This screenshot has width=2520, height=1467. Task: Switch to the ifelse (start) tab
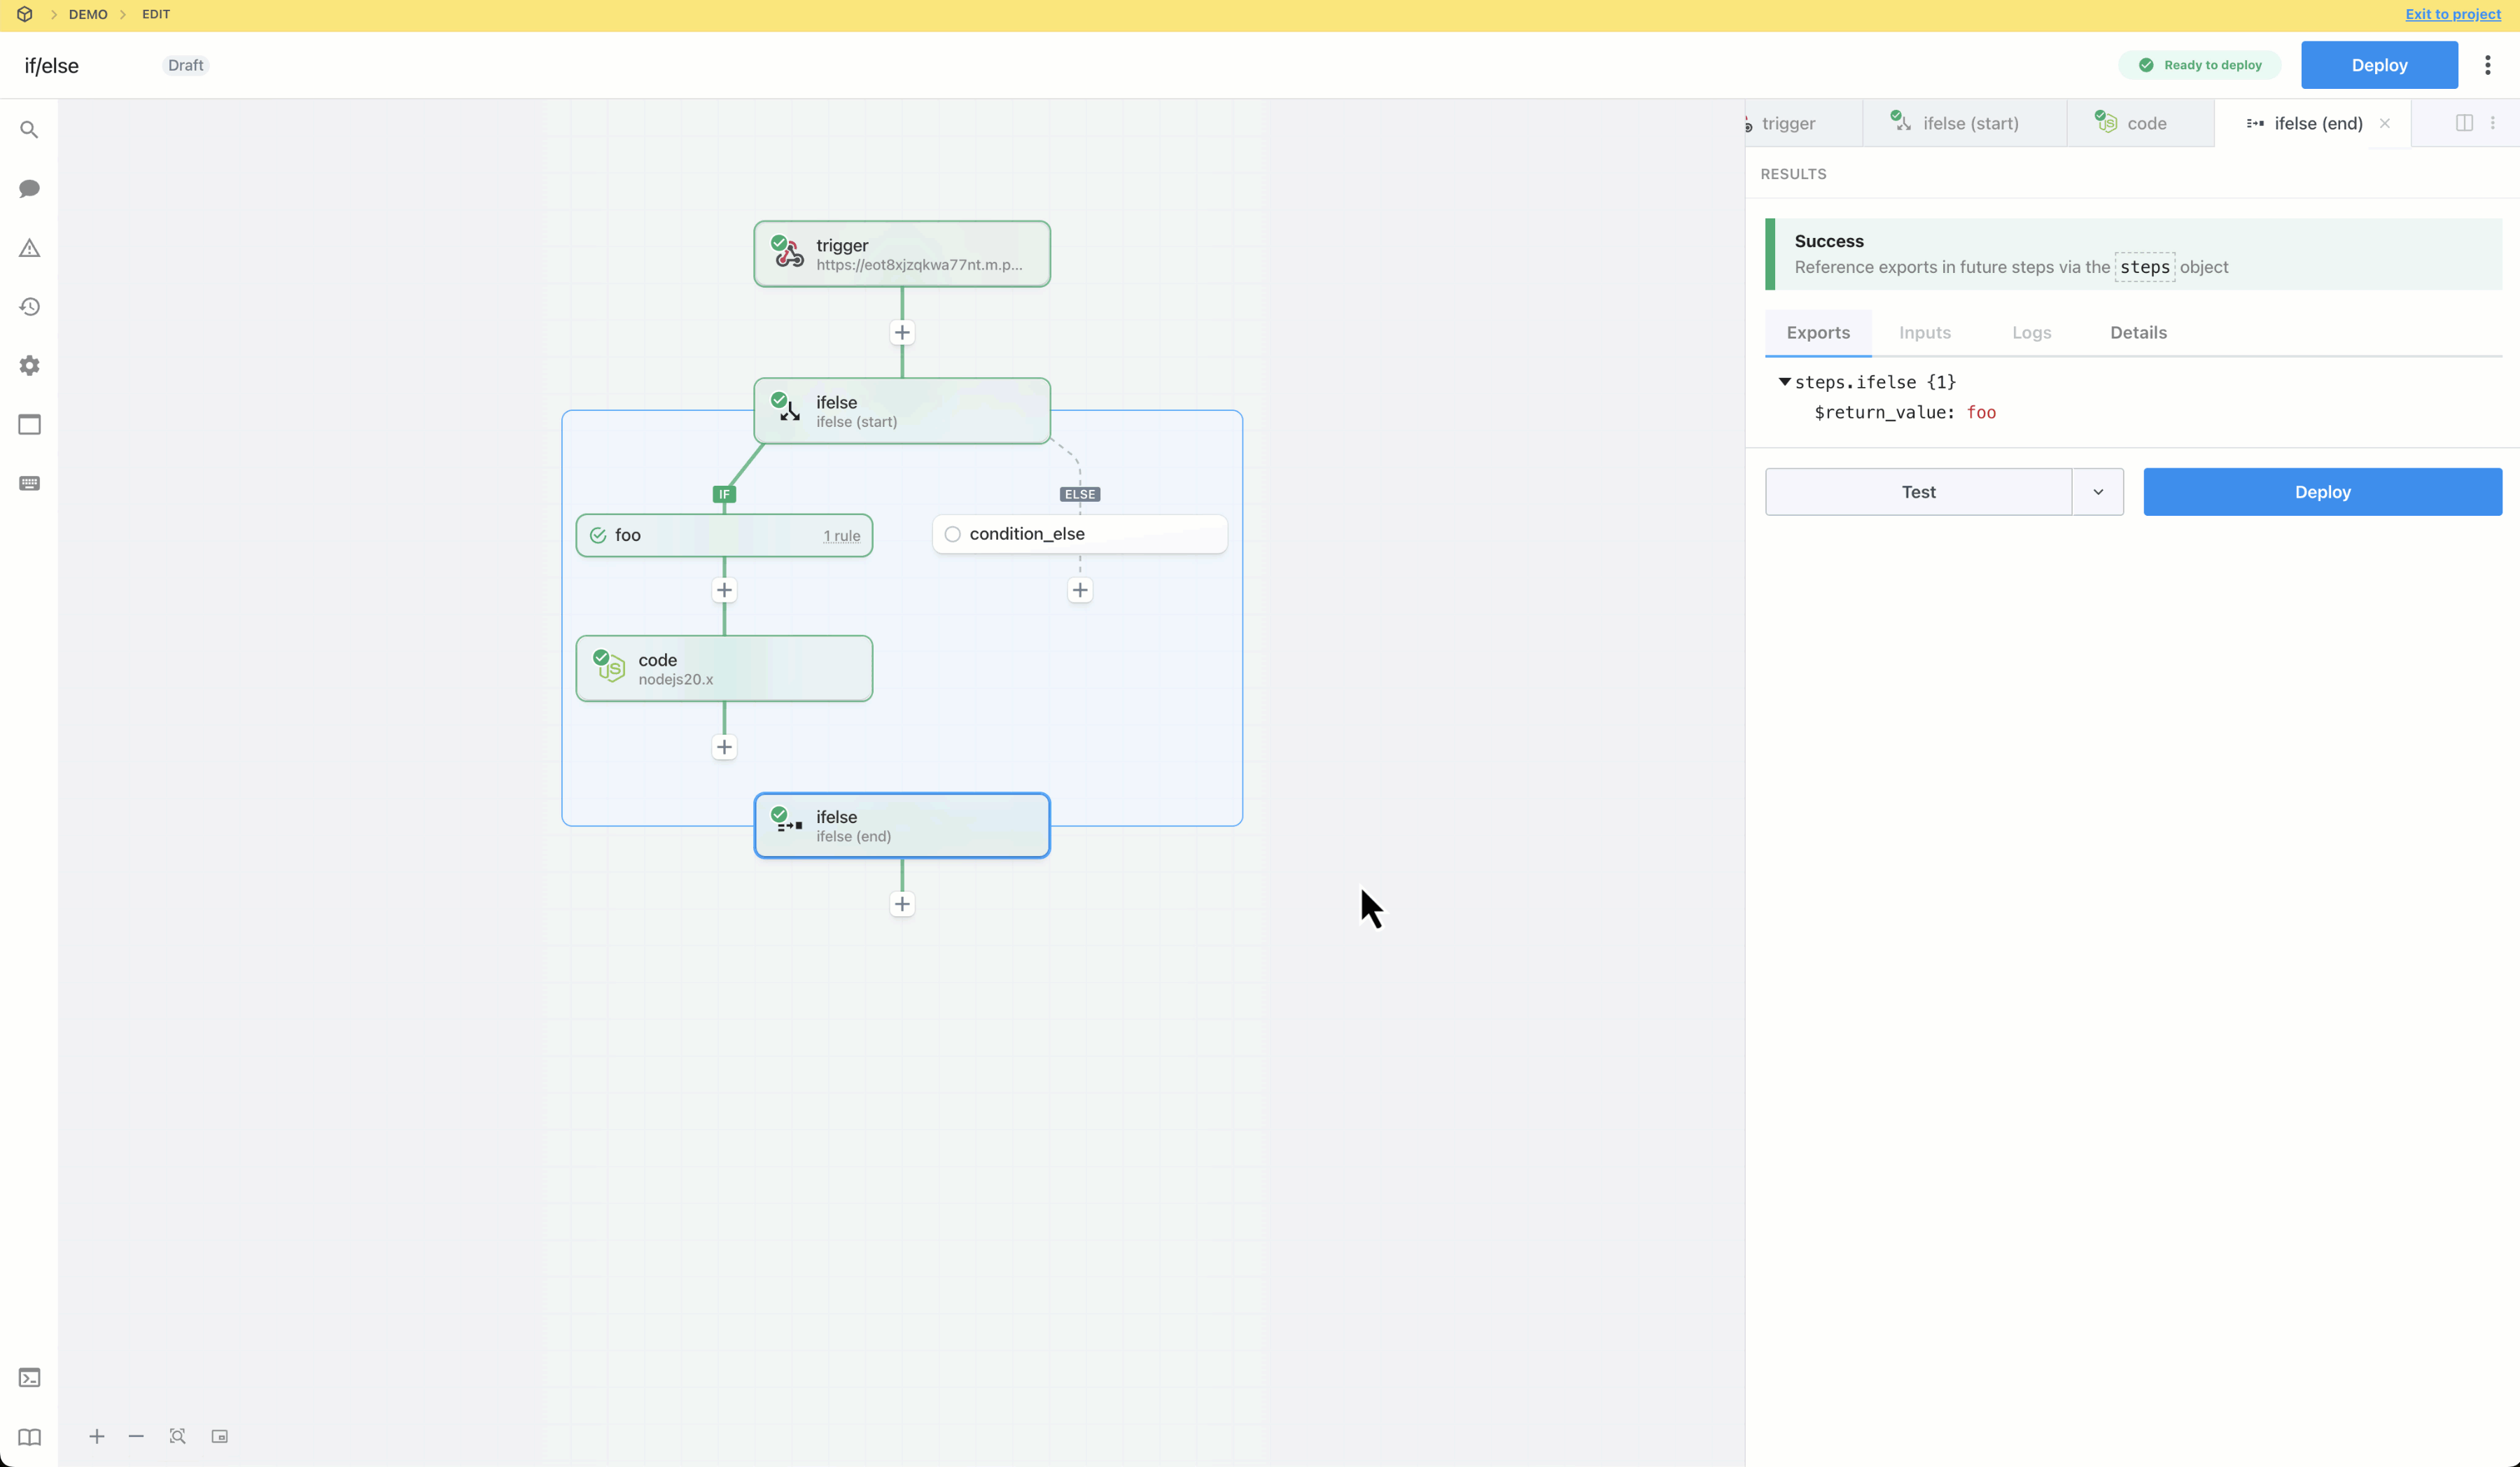(1968, 124)
